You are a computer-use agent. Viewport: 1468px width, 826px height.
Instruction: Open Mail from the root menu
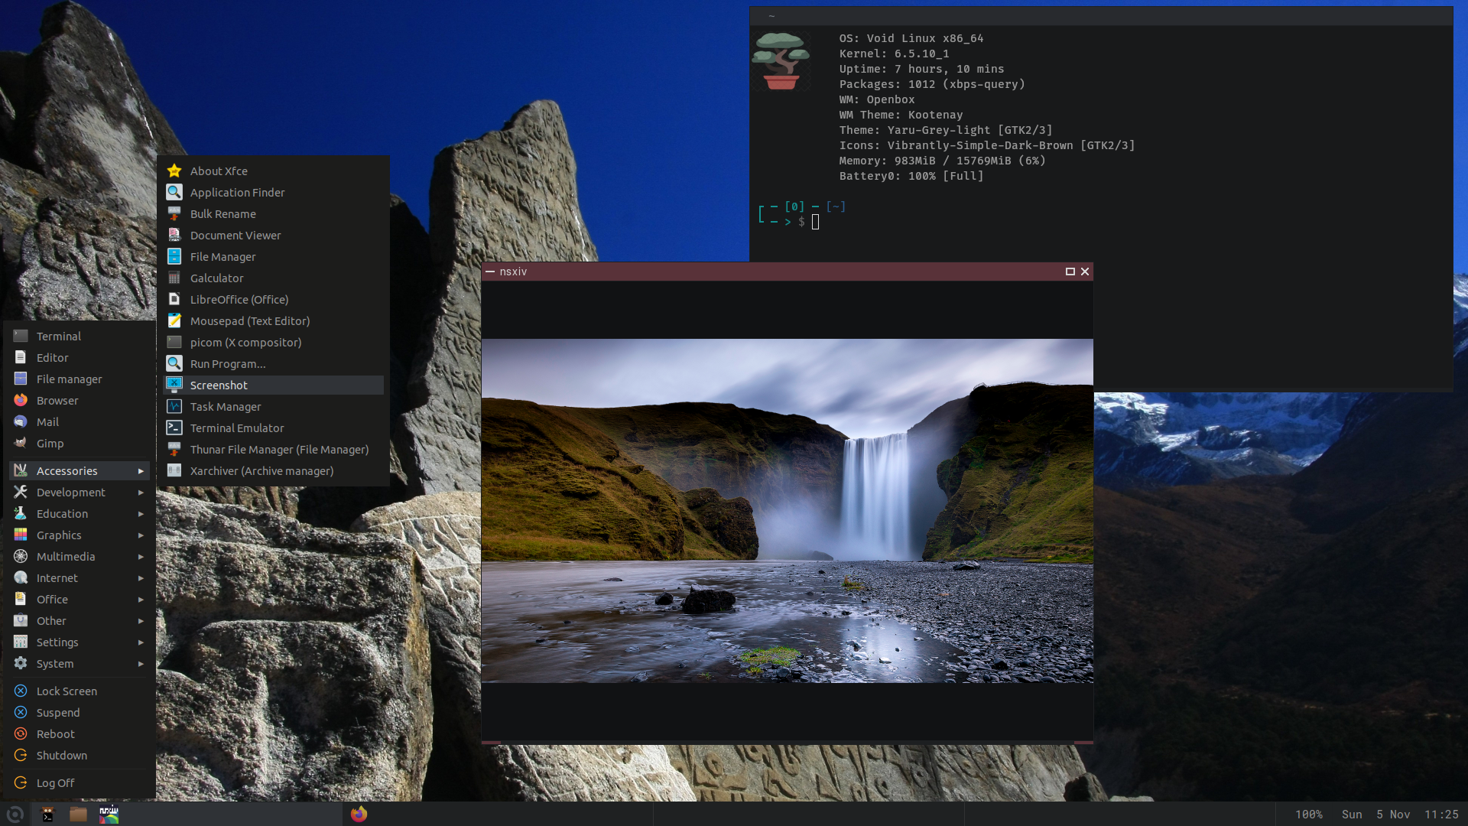80,422
